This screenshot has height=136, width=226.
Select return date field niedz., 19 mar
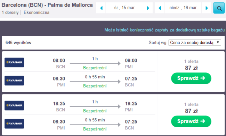[183, 8]
